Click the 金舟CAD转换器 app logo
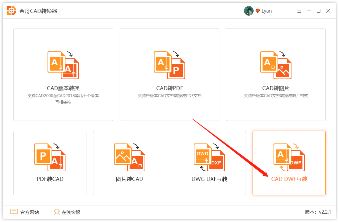The image size is (339, 222). [x=12, y=11]
